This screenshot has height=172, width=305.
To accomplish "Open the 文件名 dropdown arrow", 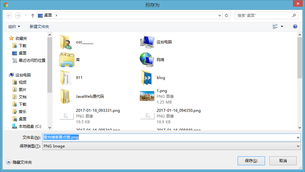I will [x=298, y=138].
